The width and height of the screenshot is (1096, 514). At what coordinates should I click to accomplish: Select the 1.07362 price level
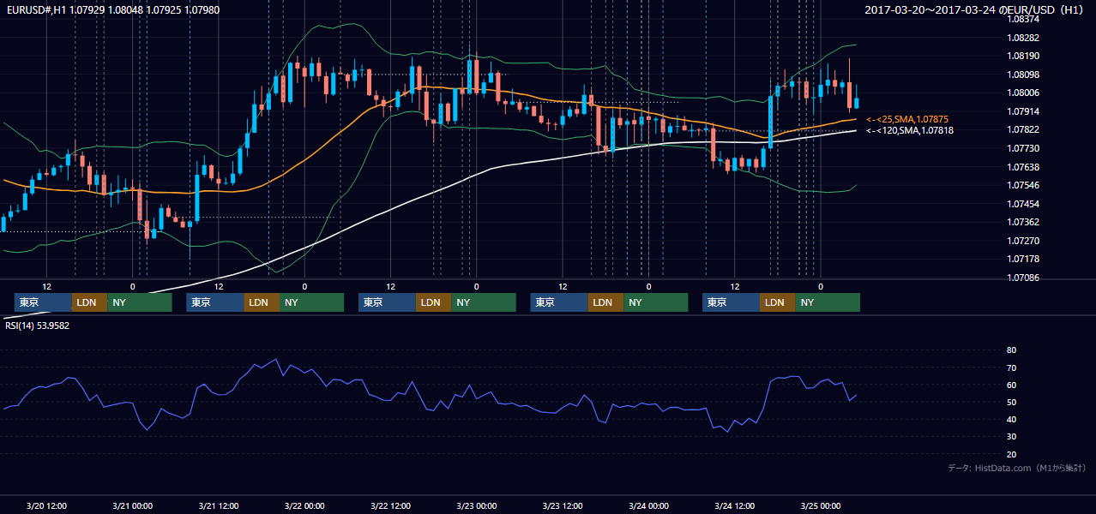[1023, 222]
